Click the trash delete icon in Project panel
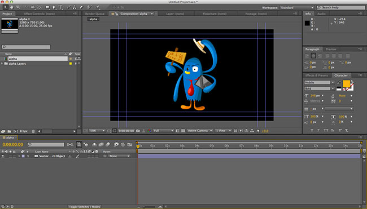367x209 pixels. (33, 131)
